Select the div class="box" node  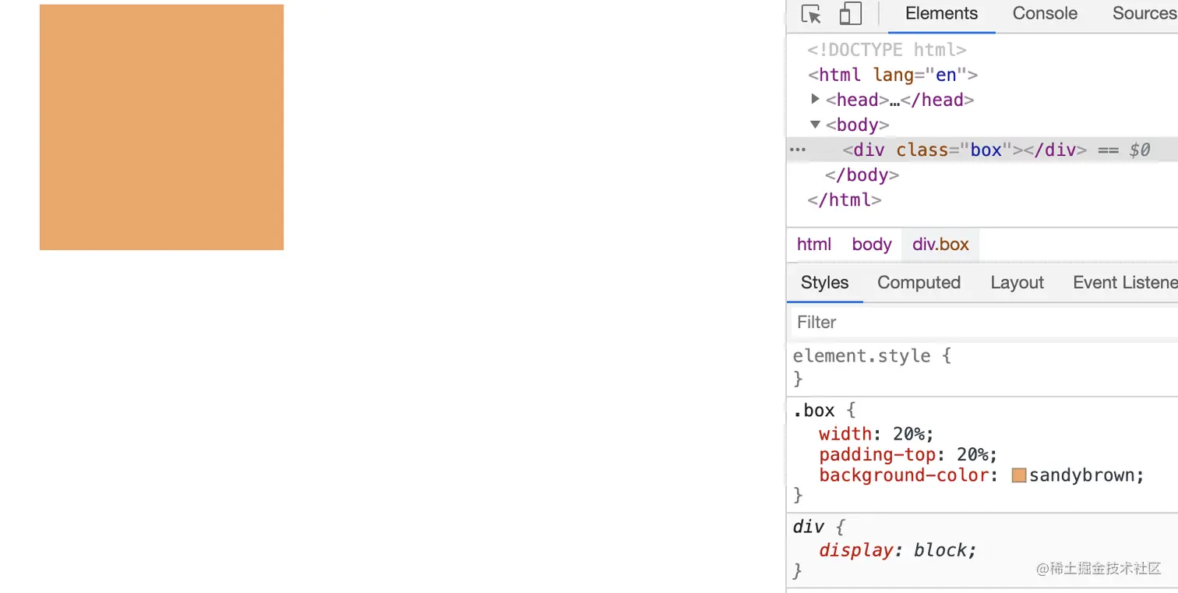(965, 150)
